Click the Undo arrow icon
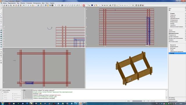This screenshot has width=186, height=105. 24,5
